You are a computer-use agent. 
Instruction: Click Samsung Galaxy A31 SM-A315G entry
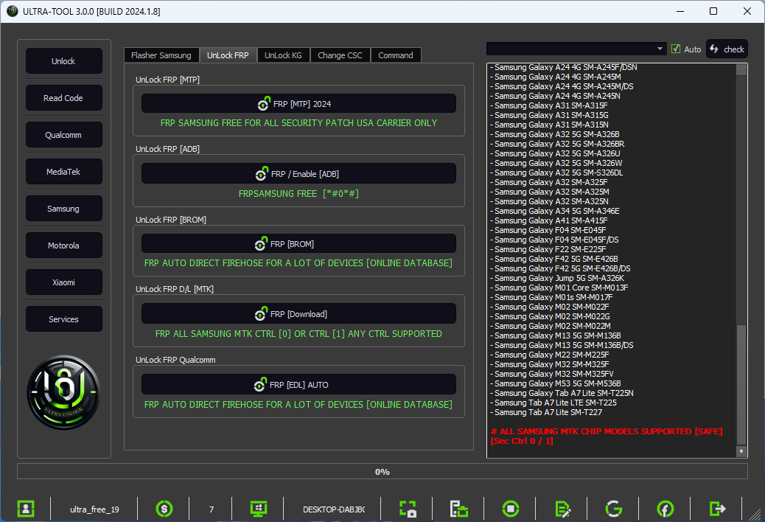pos(549,115)
